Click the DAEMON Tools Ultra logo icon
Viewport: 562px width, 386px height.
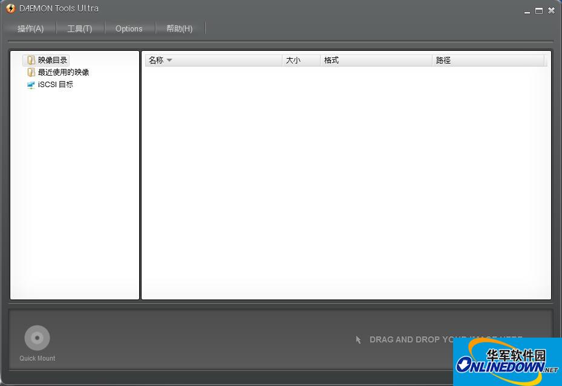(11, 8)
